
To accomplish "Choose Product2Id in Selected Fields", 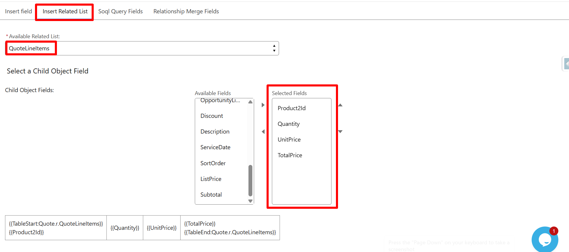I will [291, 108].
